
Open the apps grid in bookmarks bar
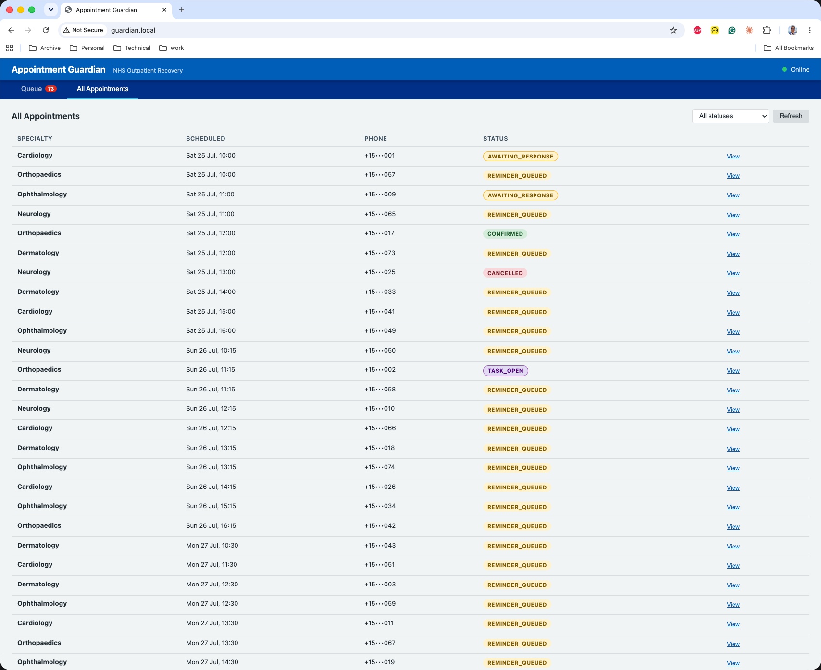10,48
